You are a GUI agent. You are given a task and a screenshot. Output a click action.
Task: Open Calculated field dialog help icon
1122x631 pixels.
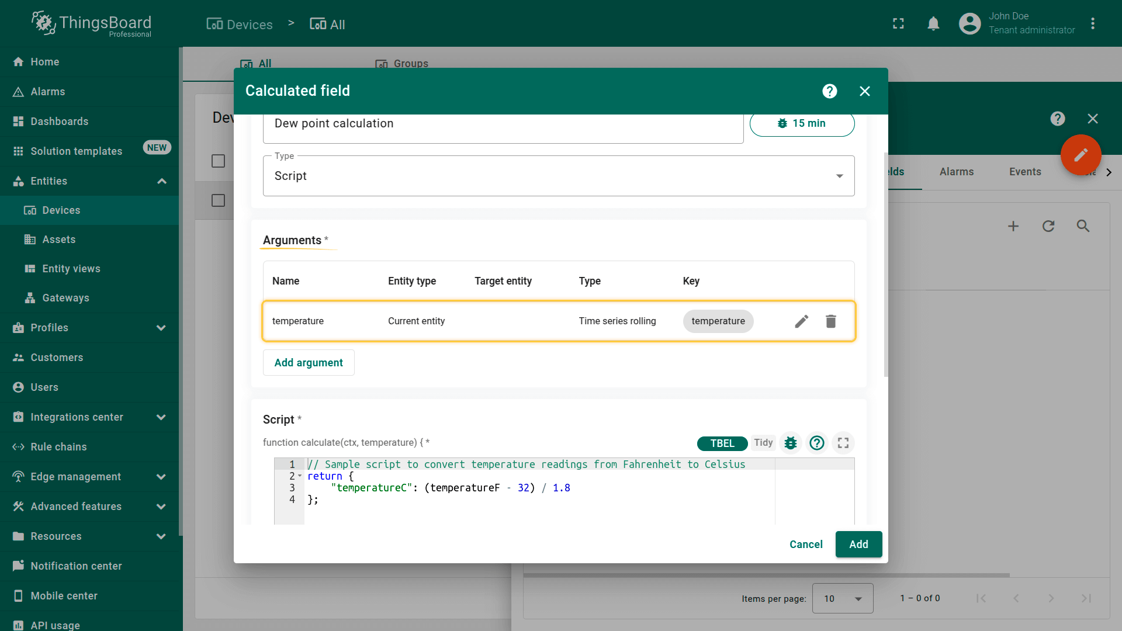tap(829, 91)
